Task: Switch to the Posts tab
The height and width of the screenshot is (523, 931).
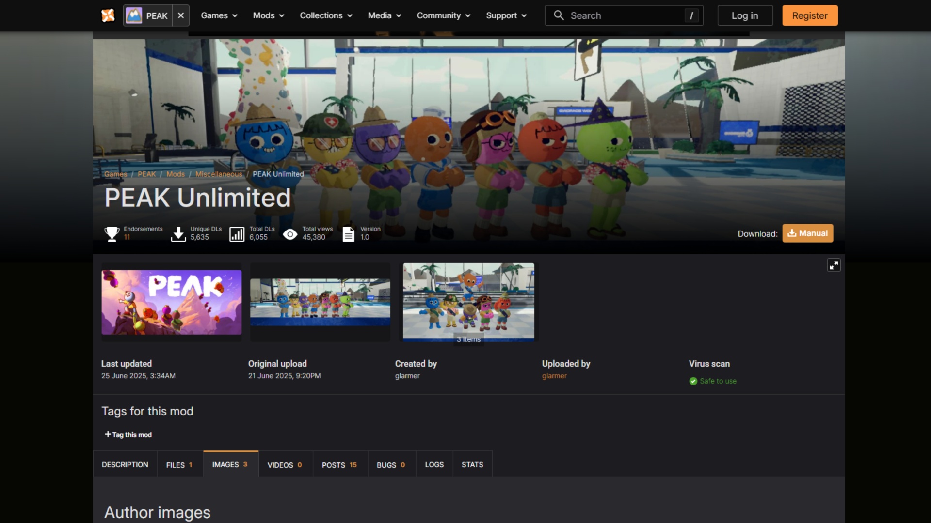Action: [x=340, y=464]
